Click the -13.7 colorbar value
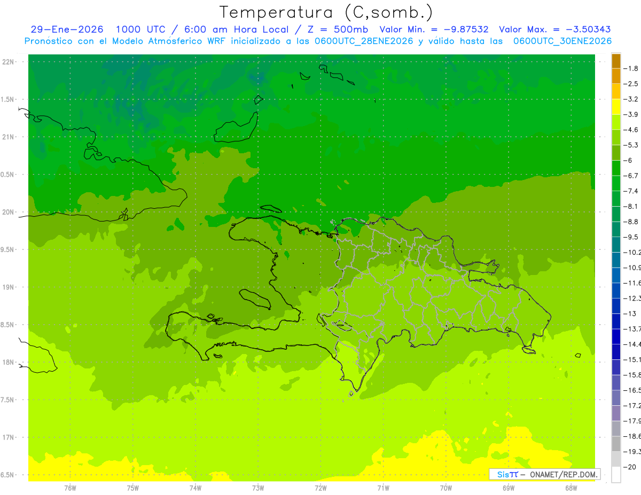This screenshot has height=495, width=641. (x=632, y=328)
